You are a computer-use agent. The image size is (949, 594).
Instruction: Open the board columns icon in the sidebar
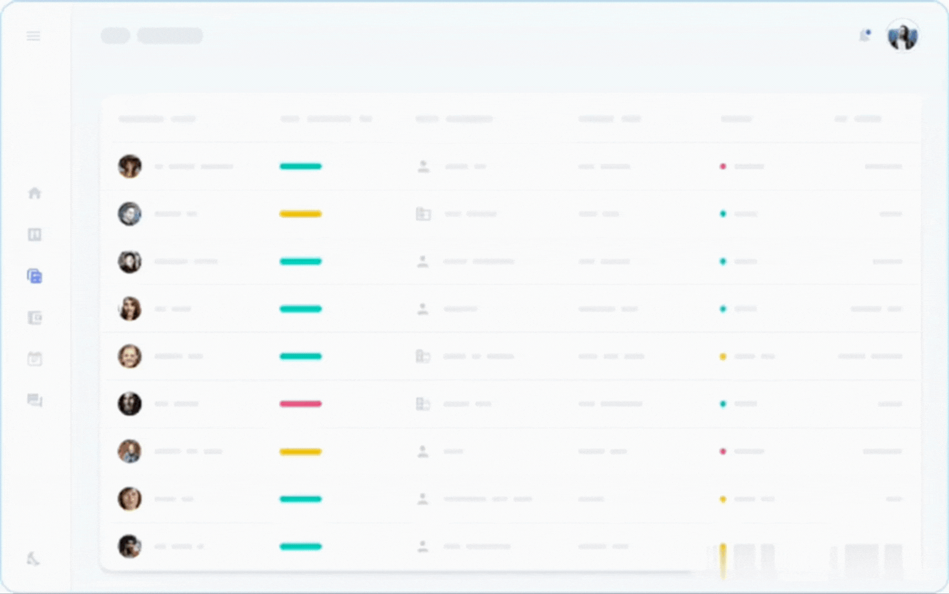[x=35, y=235]
